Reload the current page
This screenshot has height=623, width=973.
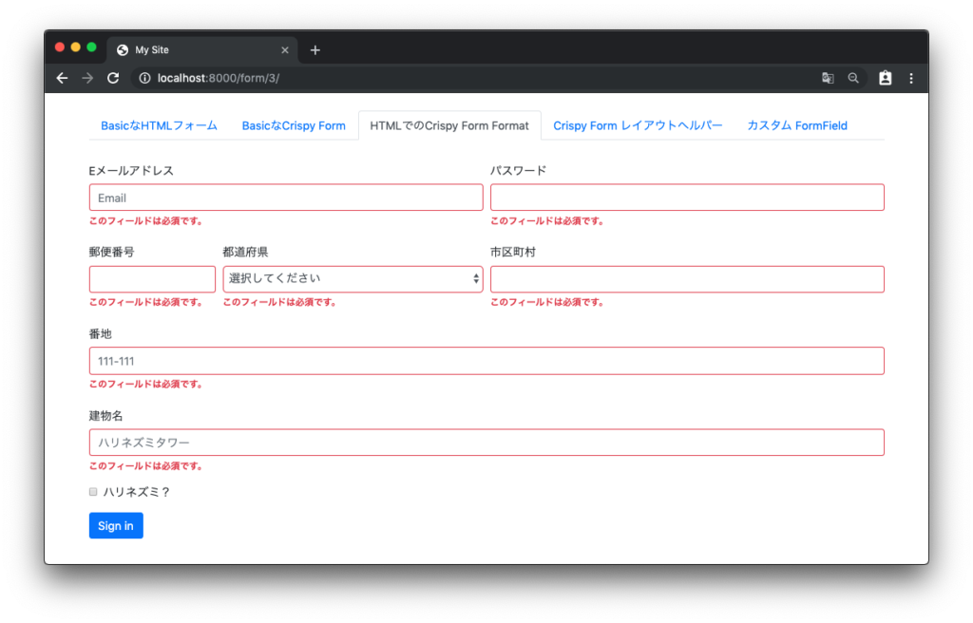(x=113, y=78)
